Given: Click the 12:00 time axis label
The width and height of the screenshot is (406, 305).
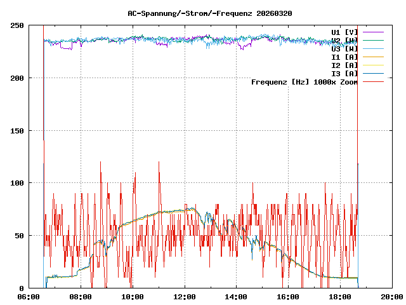Looking at the screenshot, I should point(185,297).
